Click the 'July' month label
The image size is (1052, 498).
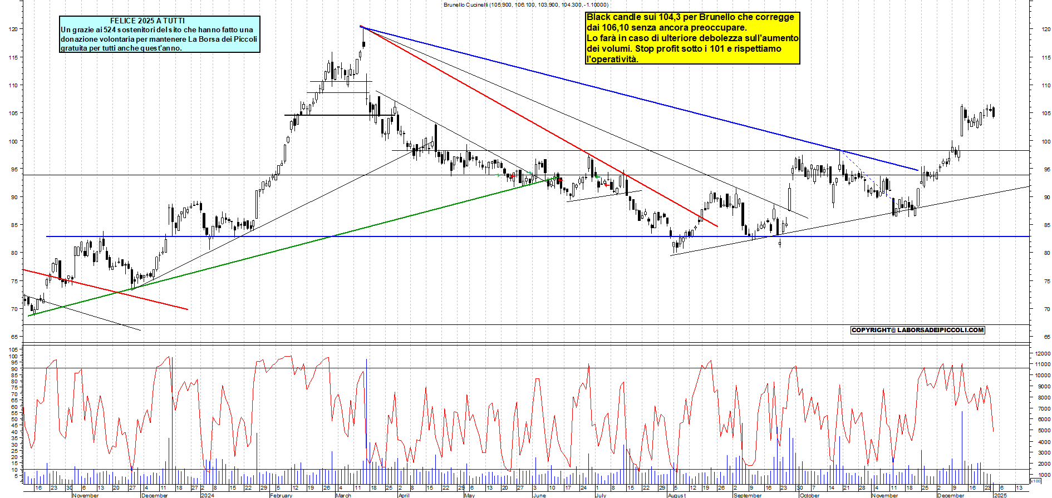601,495
